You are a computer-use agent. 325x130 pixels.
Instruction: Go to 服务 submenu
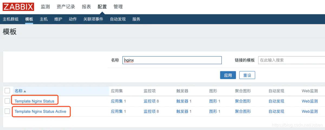(x=136, y=19)
